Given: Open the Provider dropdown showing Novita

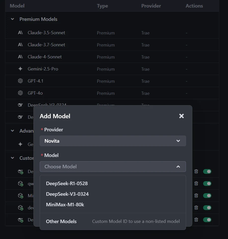Looking at the screenshot, I should [113, 141].
